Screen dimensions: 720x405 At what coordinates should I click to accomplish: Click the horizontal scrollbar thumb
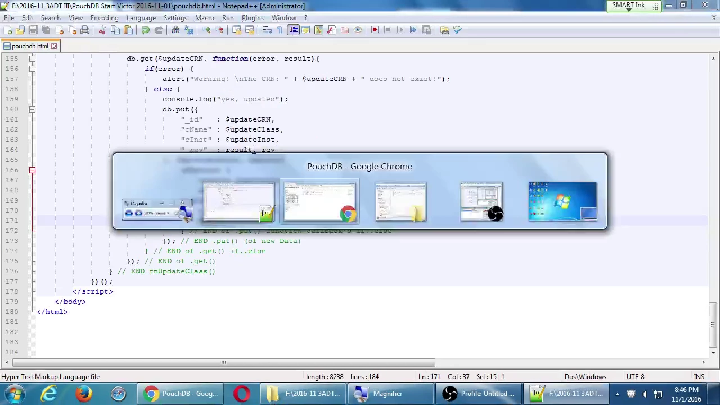point(223,363)
